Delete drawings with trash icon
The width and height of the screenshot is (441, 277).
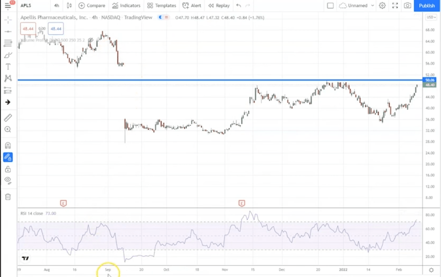point(8,197)
